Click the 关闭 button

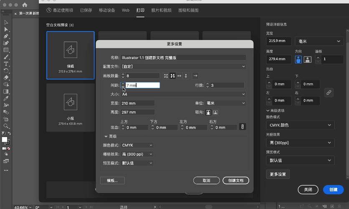point(308,190)
